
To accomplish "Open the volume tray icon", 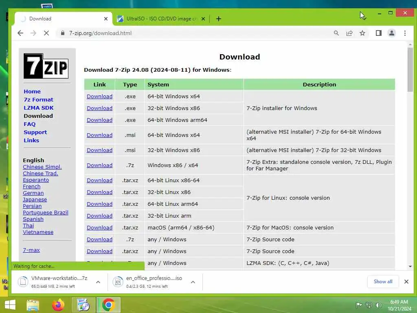I will coord(379,305).
